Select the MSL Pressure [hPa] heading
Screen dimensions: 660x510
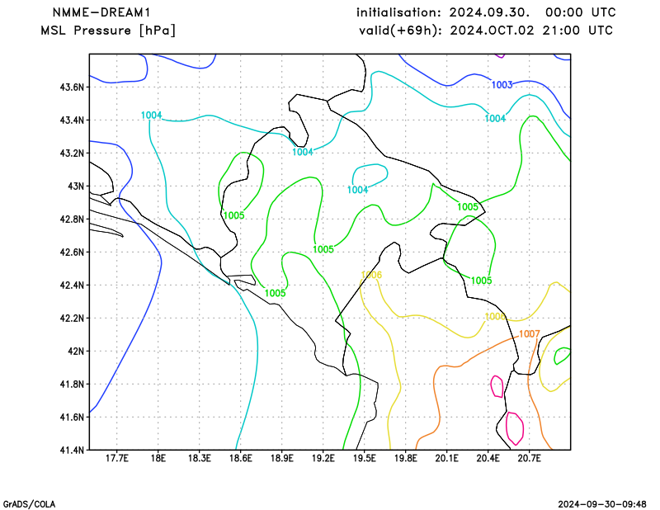click(108, 31)
